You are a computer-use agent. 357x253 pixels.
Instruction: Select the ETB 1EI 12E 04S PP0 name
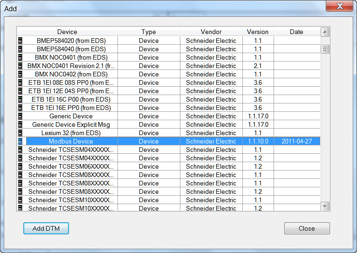71,91
